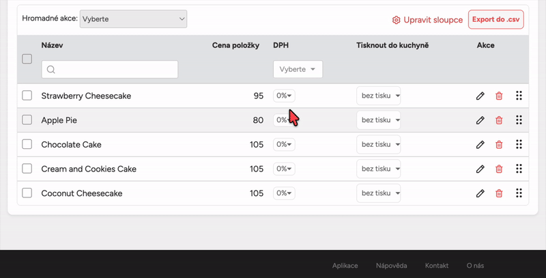
Task: Delete Coconut Cheesecake with trash icon
Action: click(499, 193)
